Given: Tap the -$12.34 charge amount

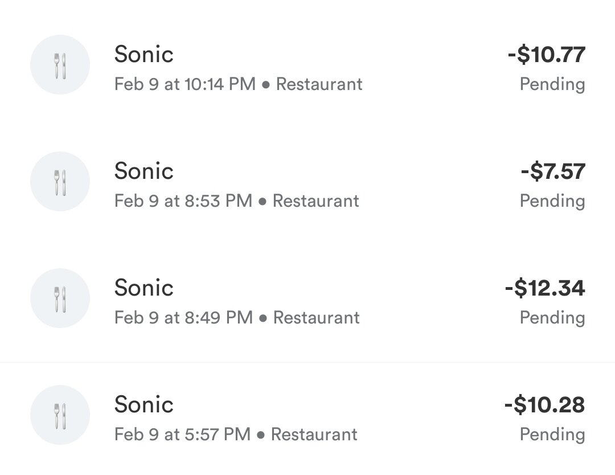Looking at the screenshot, I should 544,288.
